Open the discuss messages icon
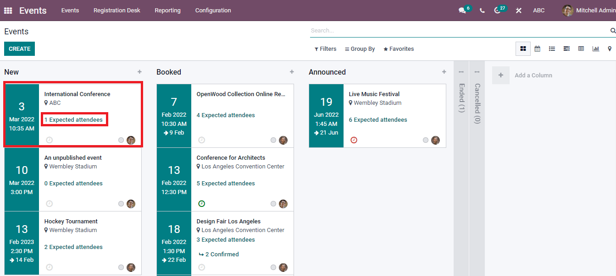 pyautogui.click(x=462, y=11)
